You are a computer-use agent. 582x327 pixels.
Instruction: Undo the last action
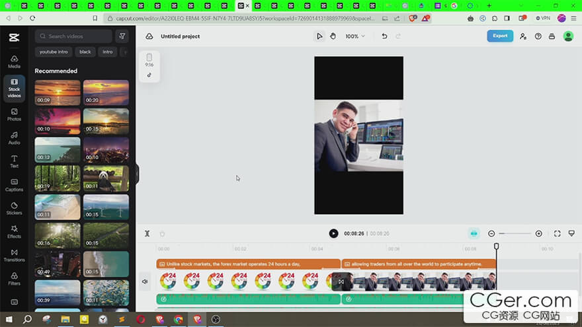(384, 36)
